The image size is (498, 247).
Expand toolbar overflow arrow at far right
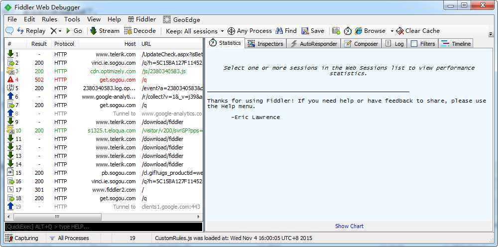(x=491, y=34)
